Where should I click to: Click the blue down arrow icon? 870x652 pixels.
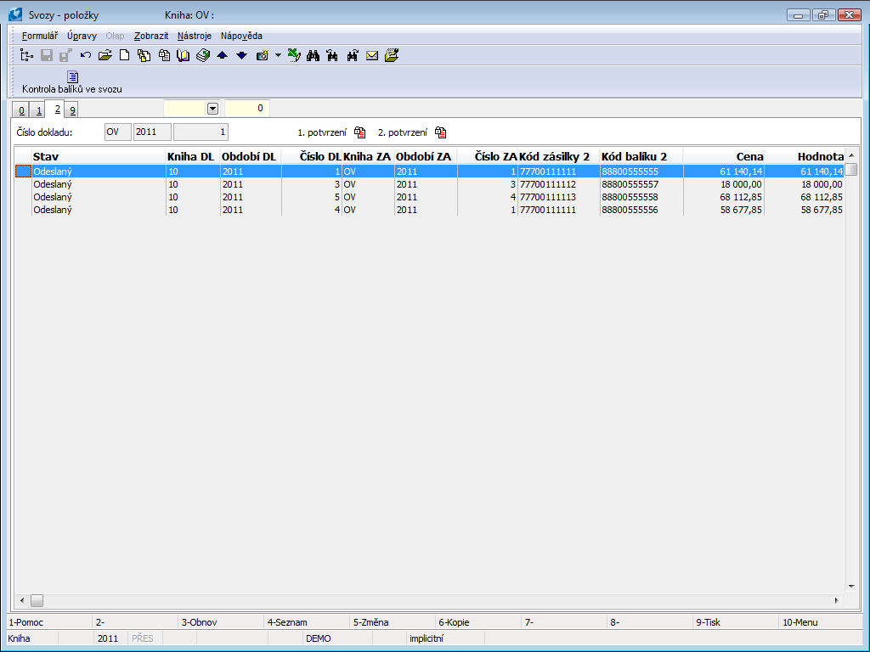click(241, 56)
